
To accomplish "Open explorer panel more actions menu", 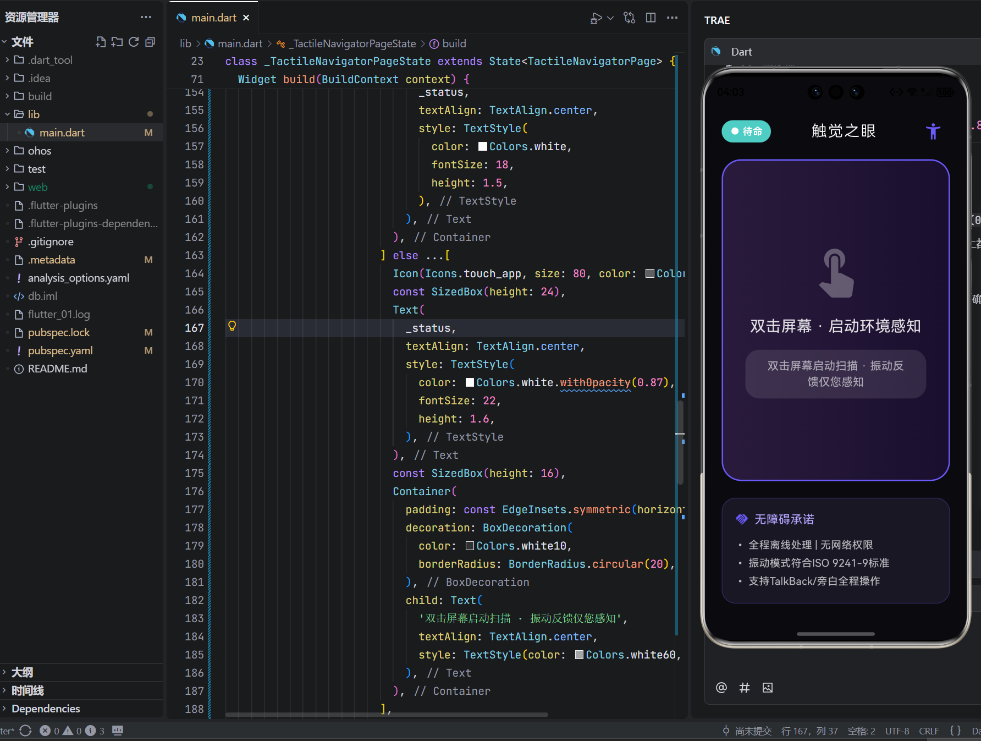I will (x=146, y=17).
